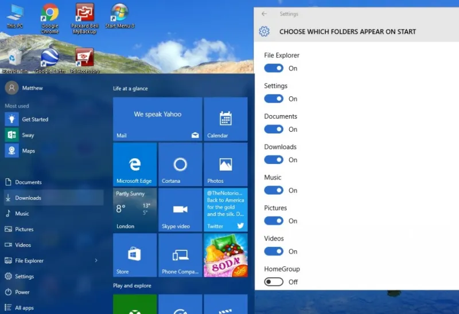Click the Matthew user account avatar

(11, 88)
